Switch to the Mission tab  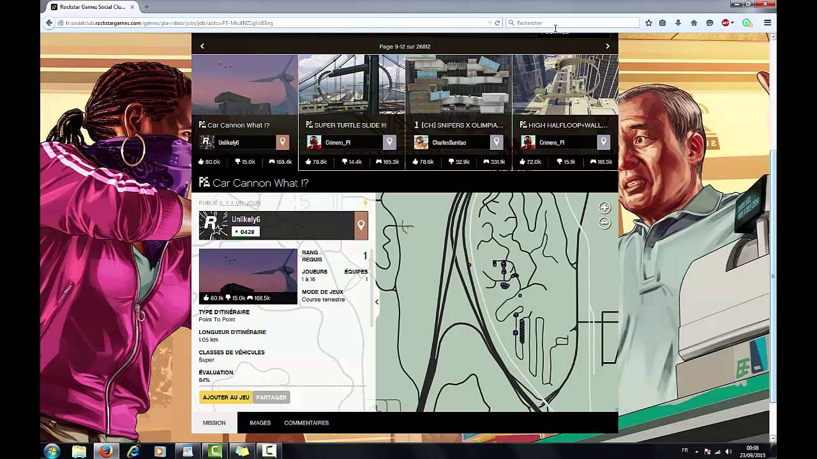pyautogui.click(x=214, y=423)
